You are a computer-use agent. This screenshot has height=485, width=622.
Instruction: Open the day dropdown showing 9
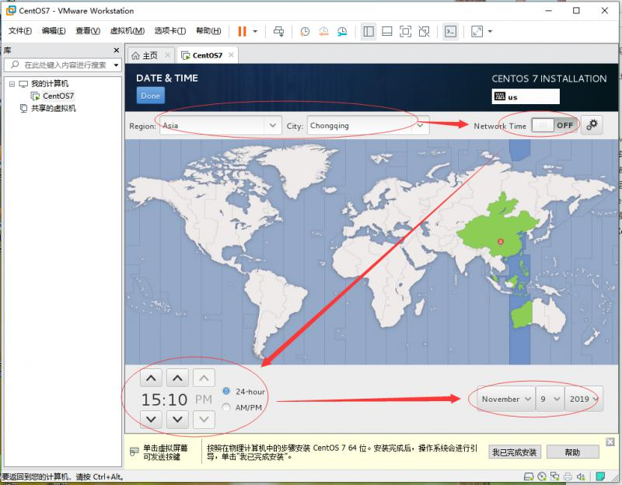coord(550,399)
